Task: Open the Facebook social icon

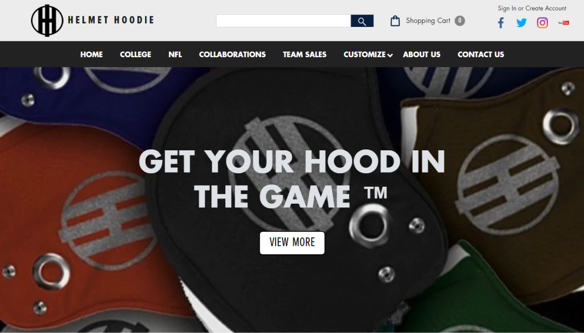Action: click(x=501, y=23)
